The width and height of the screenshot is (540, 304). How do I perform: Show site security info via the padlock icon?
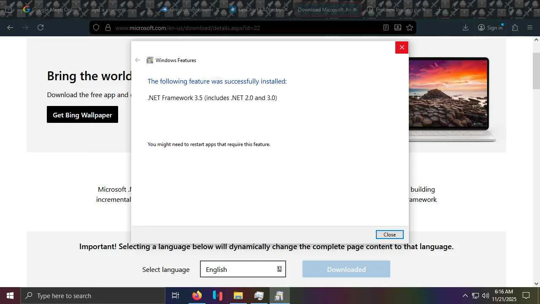108,27
